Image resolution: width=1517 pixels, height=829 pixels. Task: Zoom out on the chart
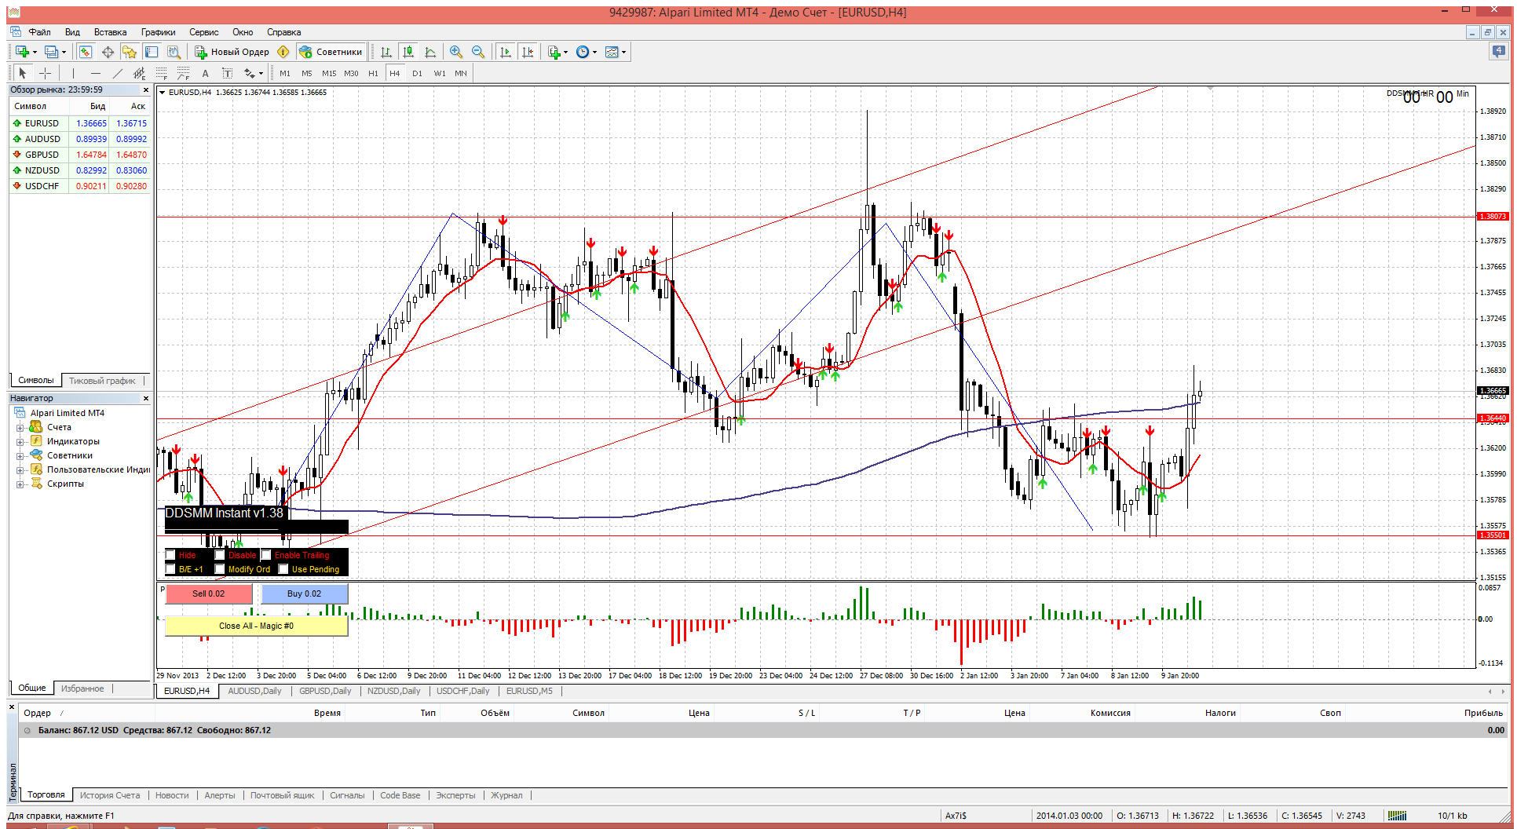pyautogui.click(x=478, y=52)
